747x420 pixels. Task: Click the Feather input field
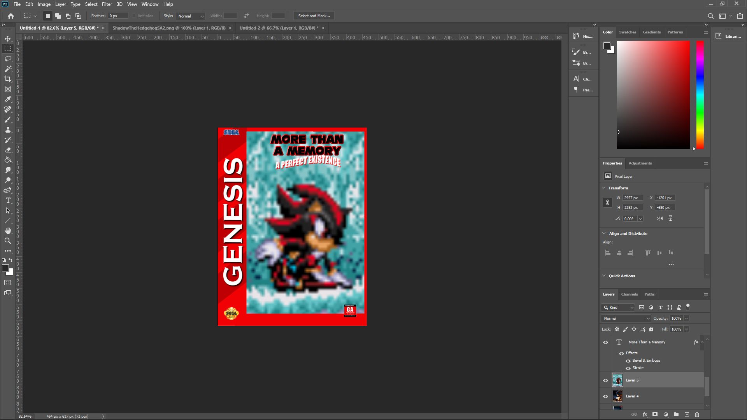coord(118,16)
